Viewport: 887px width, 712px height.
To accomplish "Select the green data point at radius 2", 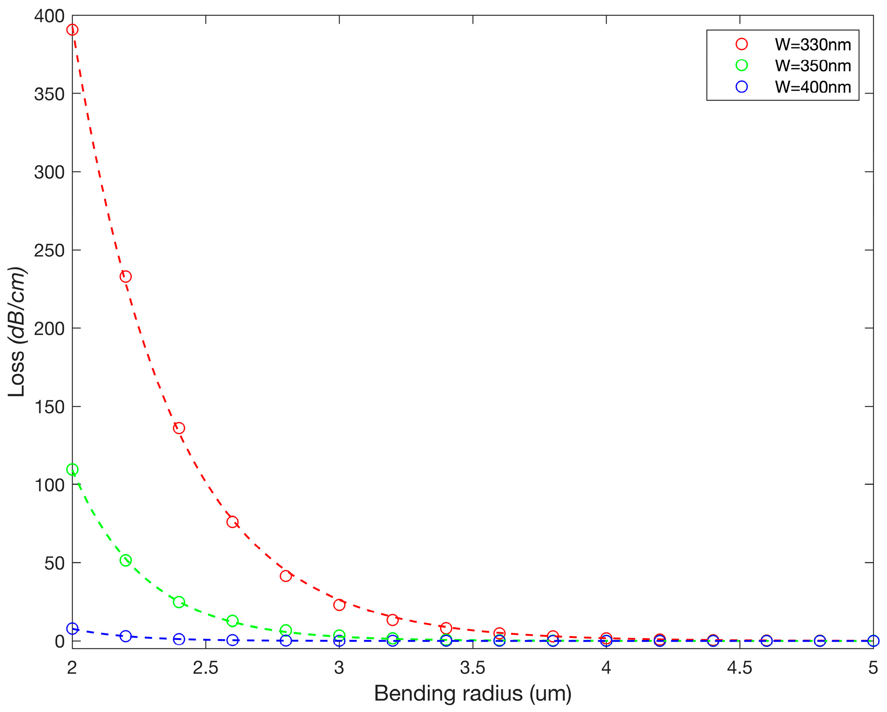I will [x=73, y=470].
